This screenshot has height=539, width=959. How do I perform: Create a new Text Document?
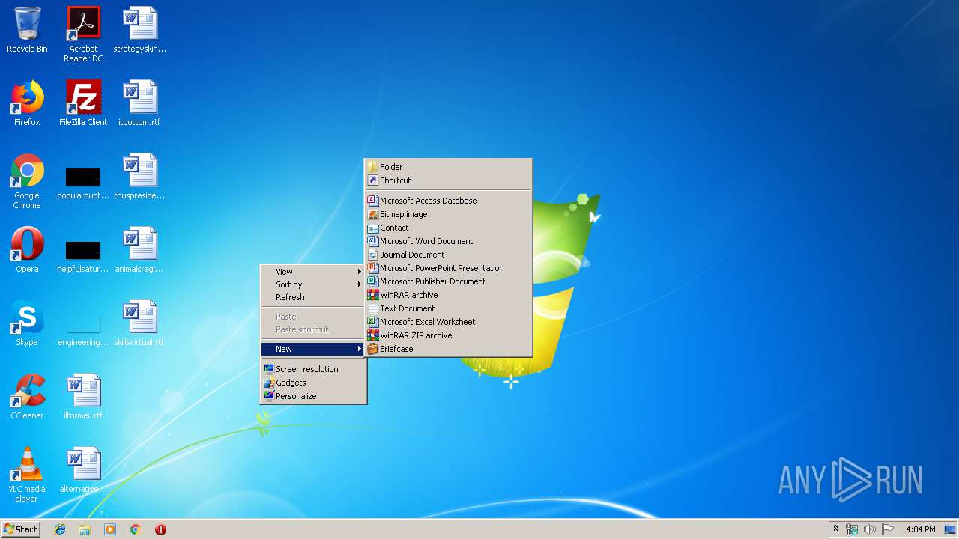[448, 308]
